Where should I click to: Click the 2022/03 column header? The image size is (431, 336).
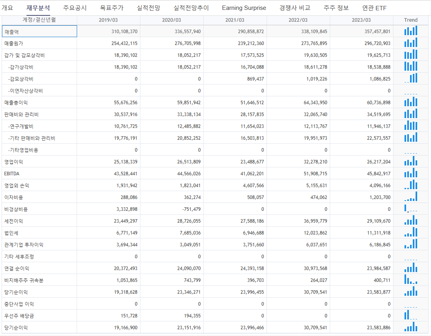[x=298, y=20]
